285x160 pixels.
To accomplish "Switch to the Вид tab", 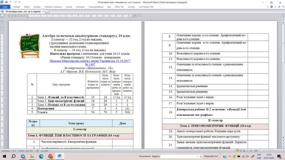I will 109,7.
